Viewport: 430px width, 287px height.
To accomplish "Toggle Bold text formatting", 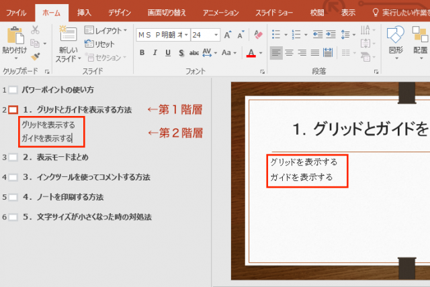I will [142, 52].
